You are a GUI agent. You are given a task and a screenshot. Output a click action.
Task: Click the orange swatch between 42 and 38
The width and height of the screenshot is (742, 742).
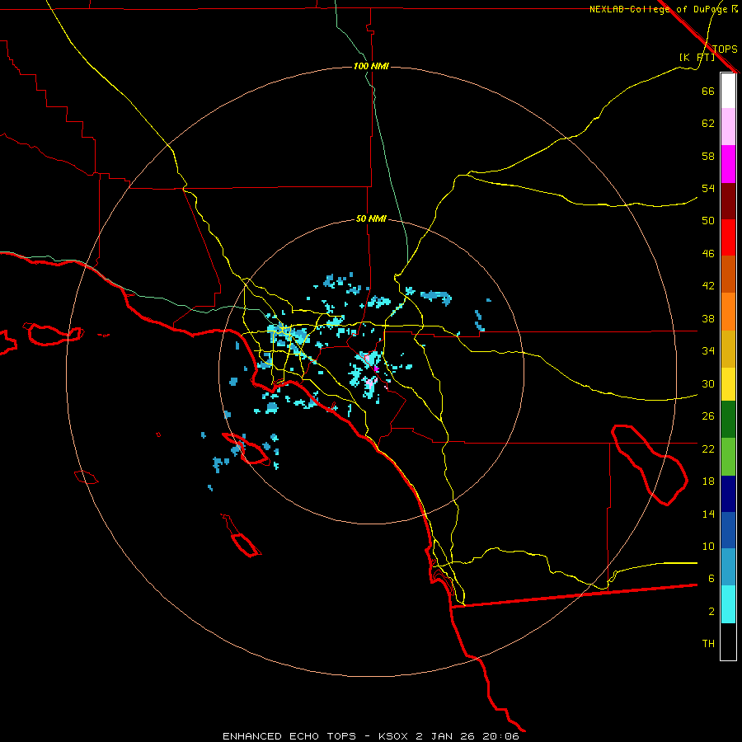pos(728,312)
